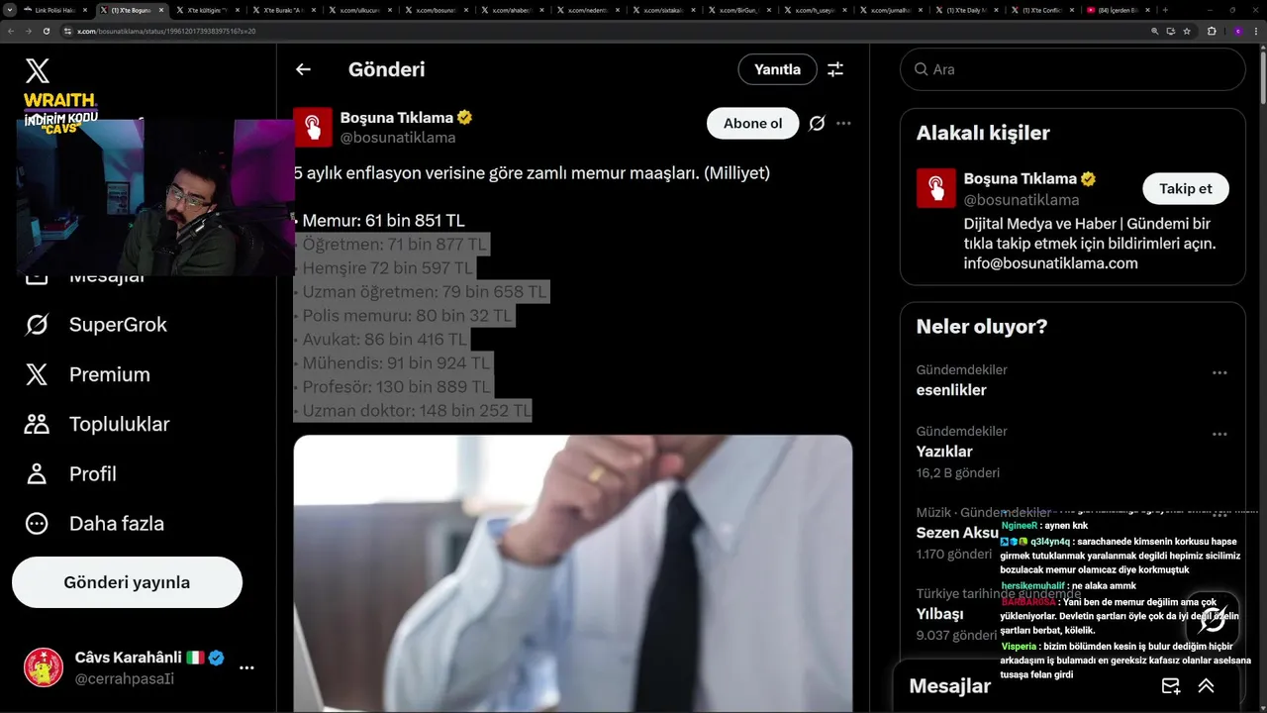
Task: Open the tab search dropdown arrow
Action: tap(11, 10)
